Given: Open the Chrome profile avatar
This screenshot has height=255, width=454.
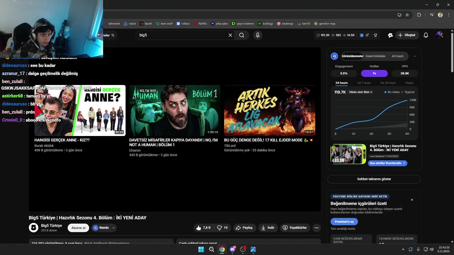Looking at the screenshot, I should click(440, 15).
